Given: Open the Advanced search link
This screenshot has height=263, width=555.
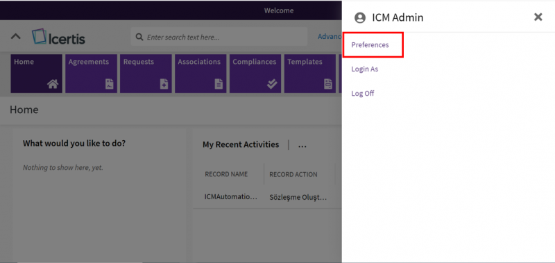Looking at the screenshot, I should pos(330,37).
